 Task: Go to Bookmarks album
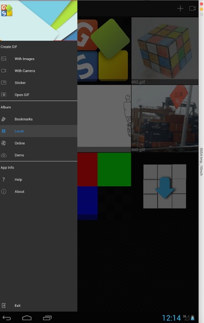click(x=39, y=119)
